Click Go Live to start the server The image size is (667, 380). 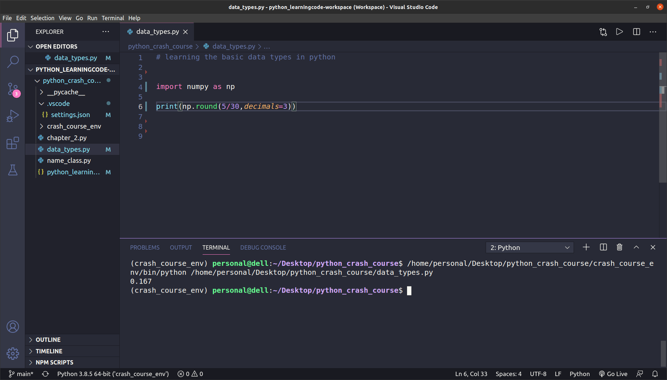coord(613,374)
